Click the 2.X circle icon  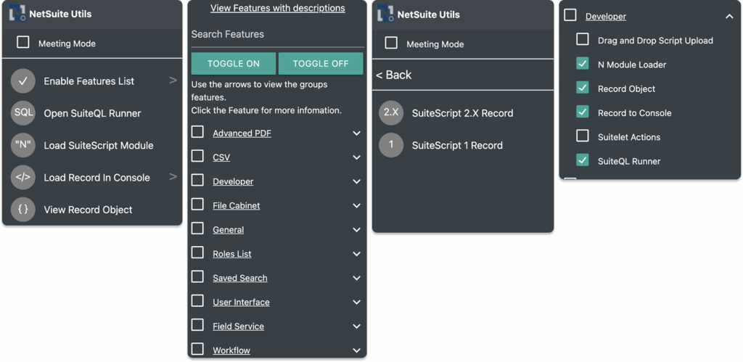[x=391, y=113]
